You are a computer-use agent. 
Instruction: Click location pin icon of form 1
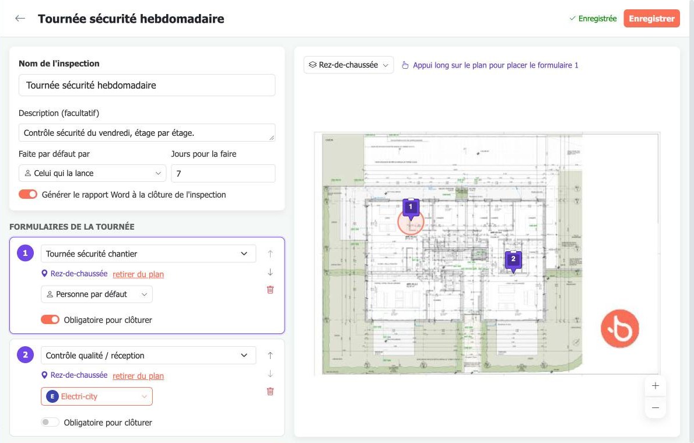(x=44, y=273)
